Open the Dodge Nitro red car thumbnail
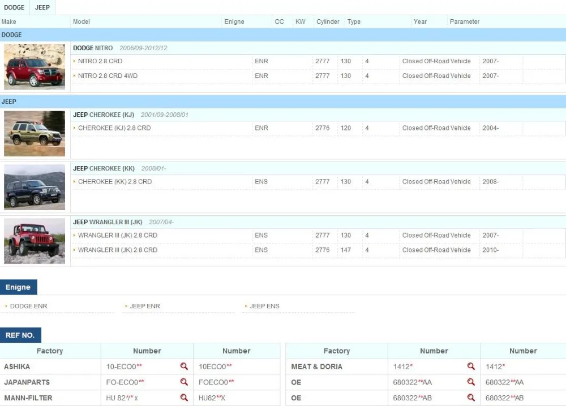The image size is (566, 406). click(x=35, y=67)
